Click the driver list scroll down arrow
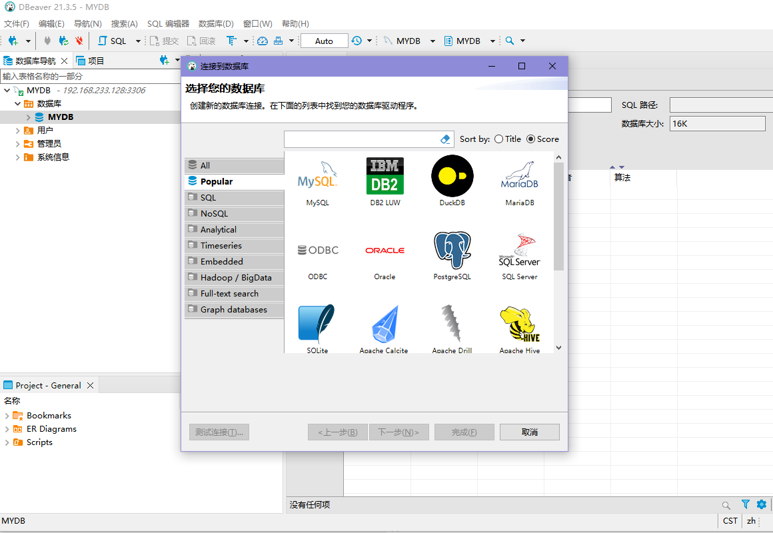Screen dimensions: 773x533 pyautogui.click(x=558, y=347)
